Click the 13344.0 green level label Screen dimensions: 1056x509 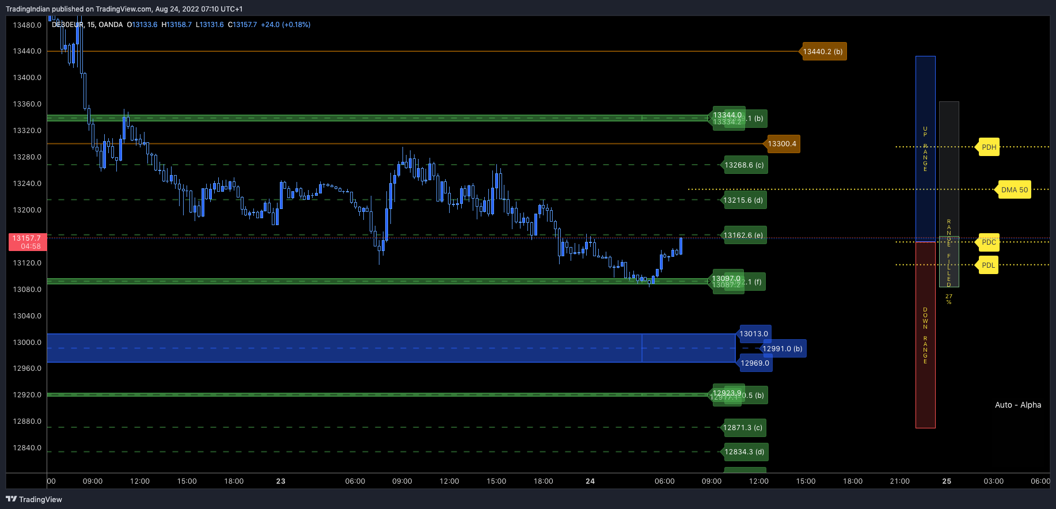[728, 115]
